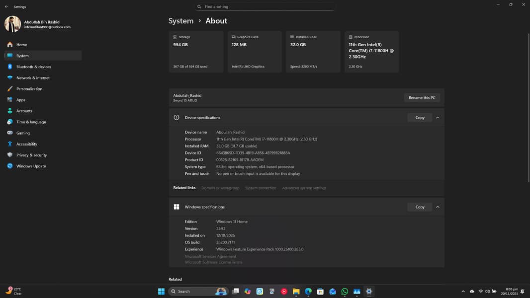Click the Find a setting search box

tap(265, 7)
